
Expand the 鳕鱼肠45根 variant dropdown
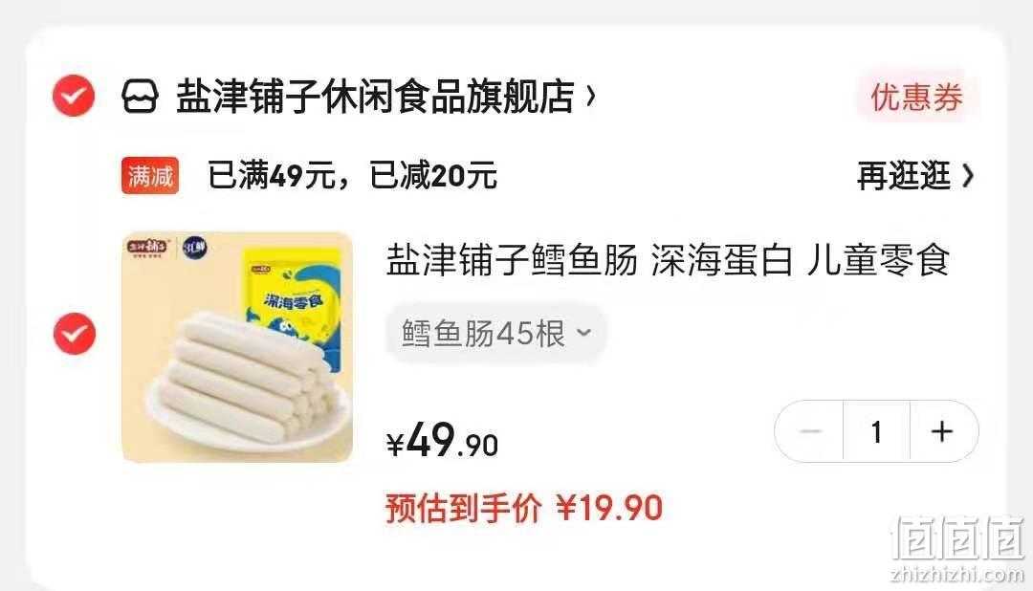pyautogui.click(x=495, y=334)
